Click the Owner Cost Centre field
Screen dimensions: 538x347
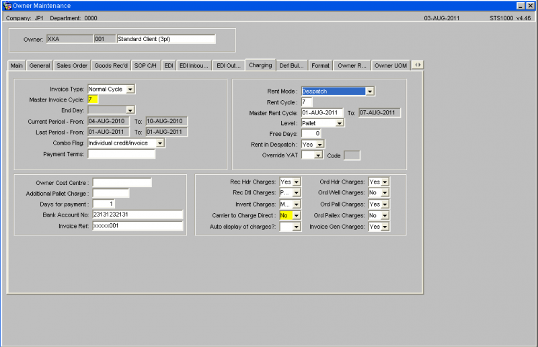pos(122,183)
